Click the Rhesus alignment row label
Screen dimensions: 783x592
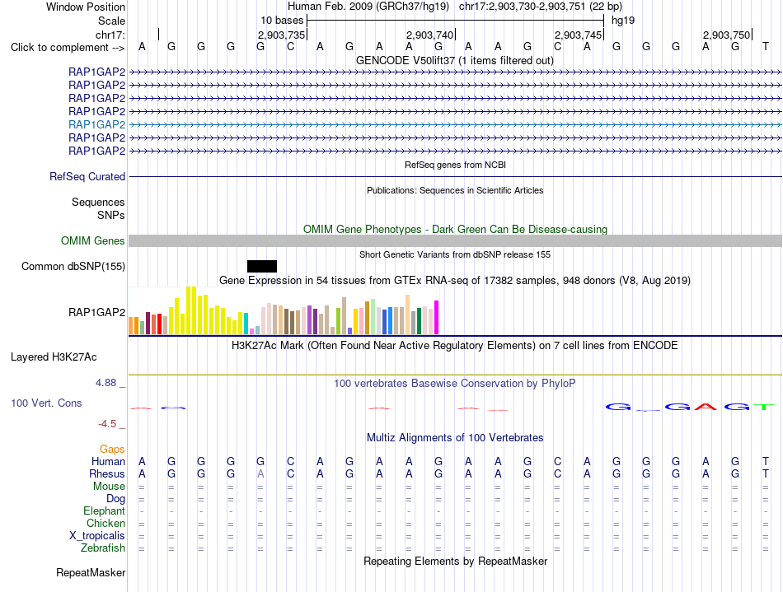coord(107,473)
